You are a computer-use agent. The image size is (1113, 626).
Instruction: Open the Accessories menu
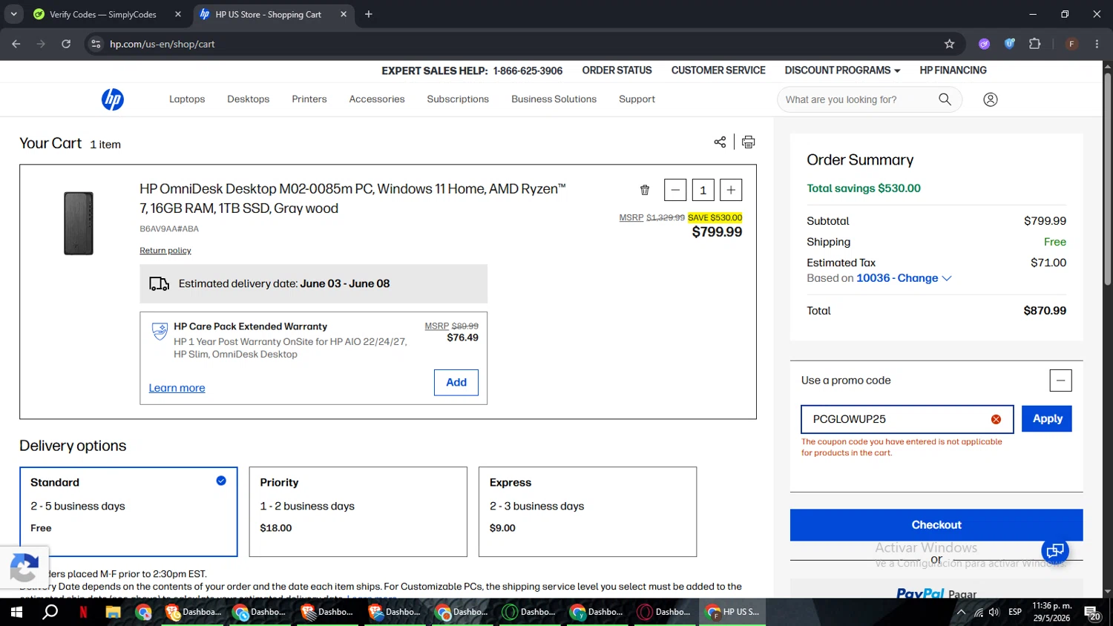[377, 99]
